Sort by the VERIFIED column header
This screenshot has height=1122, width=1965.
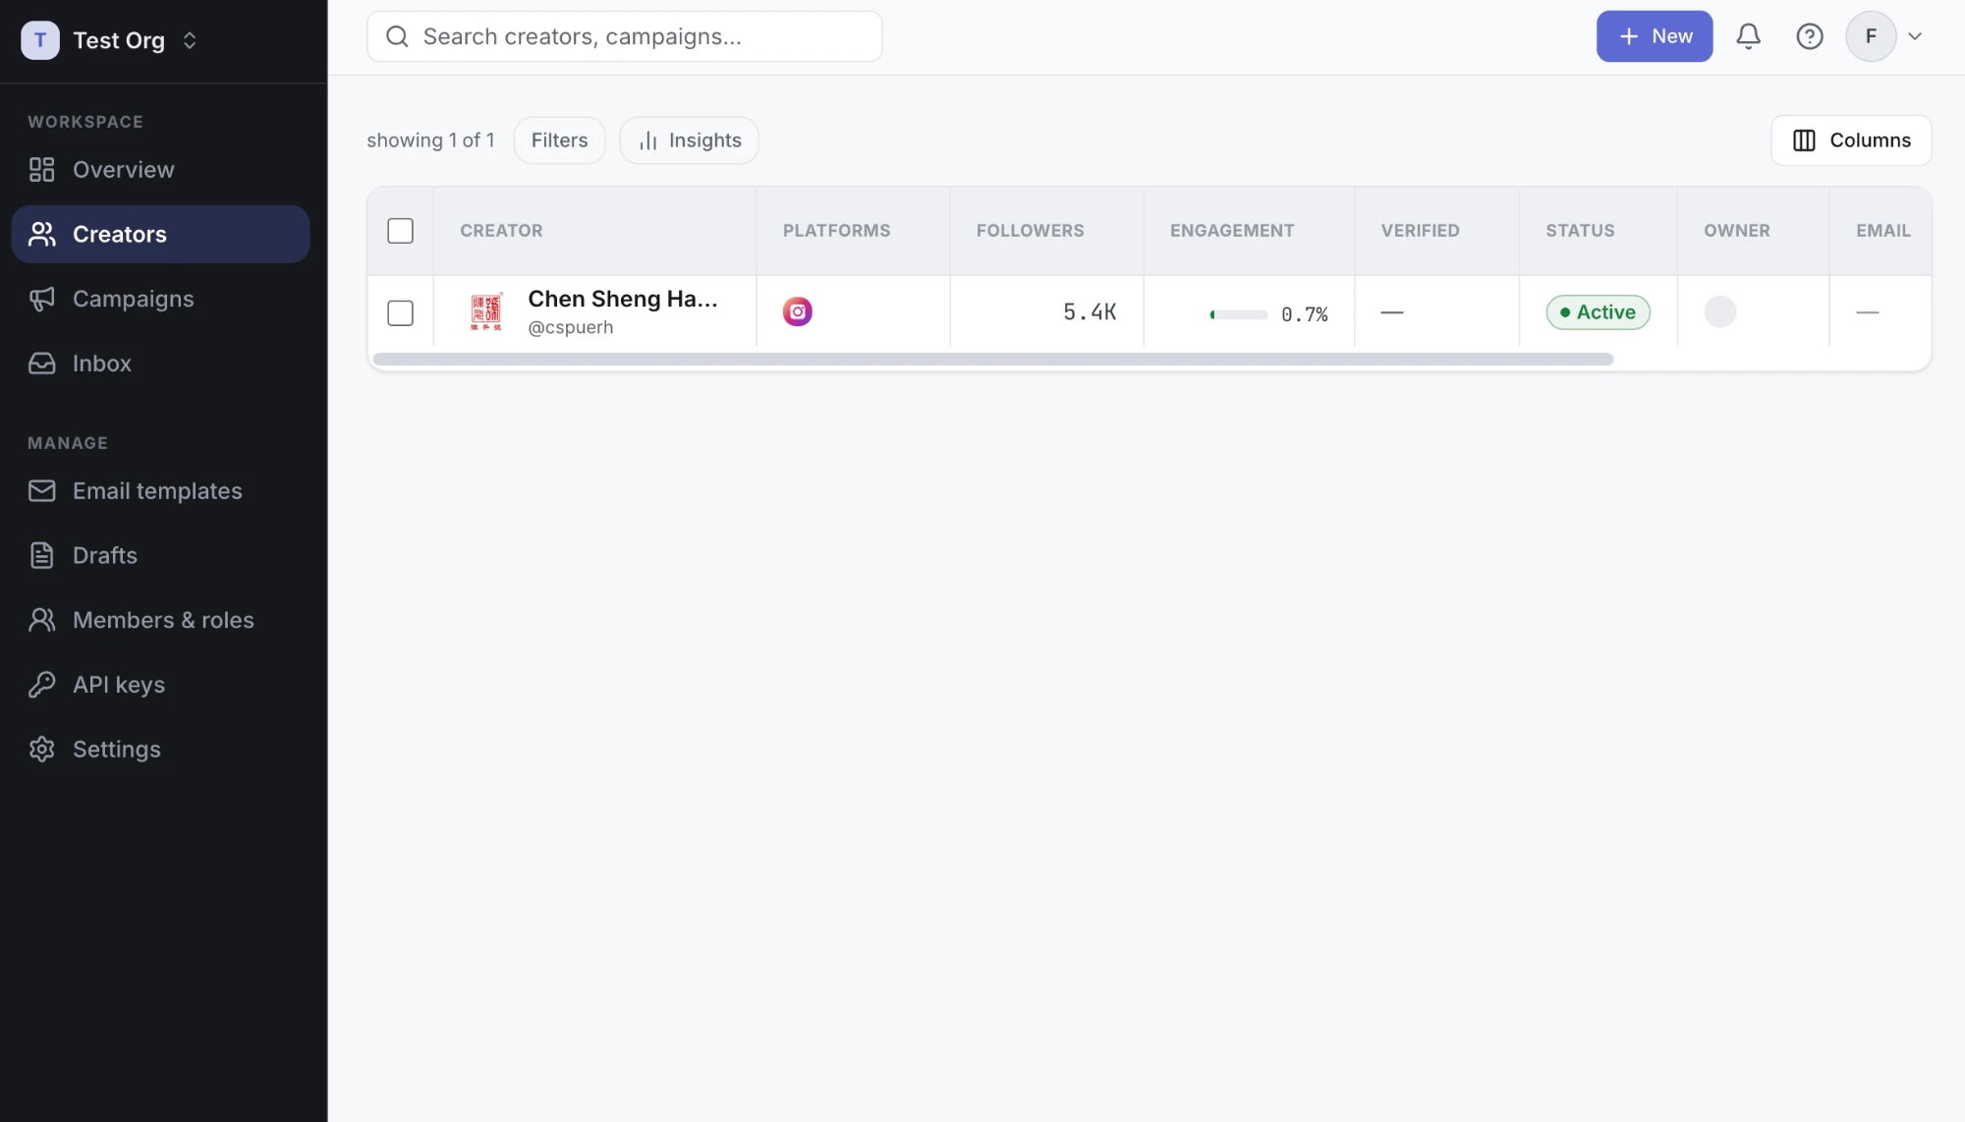point(1420,231)
